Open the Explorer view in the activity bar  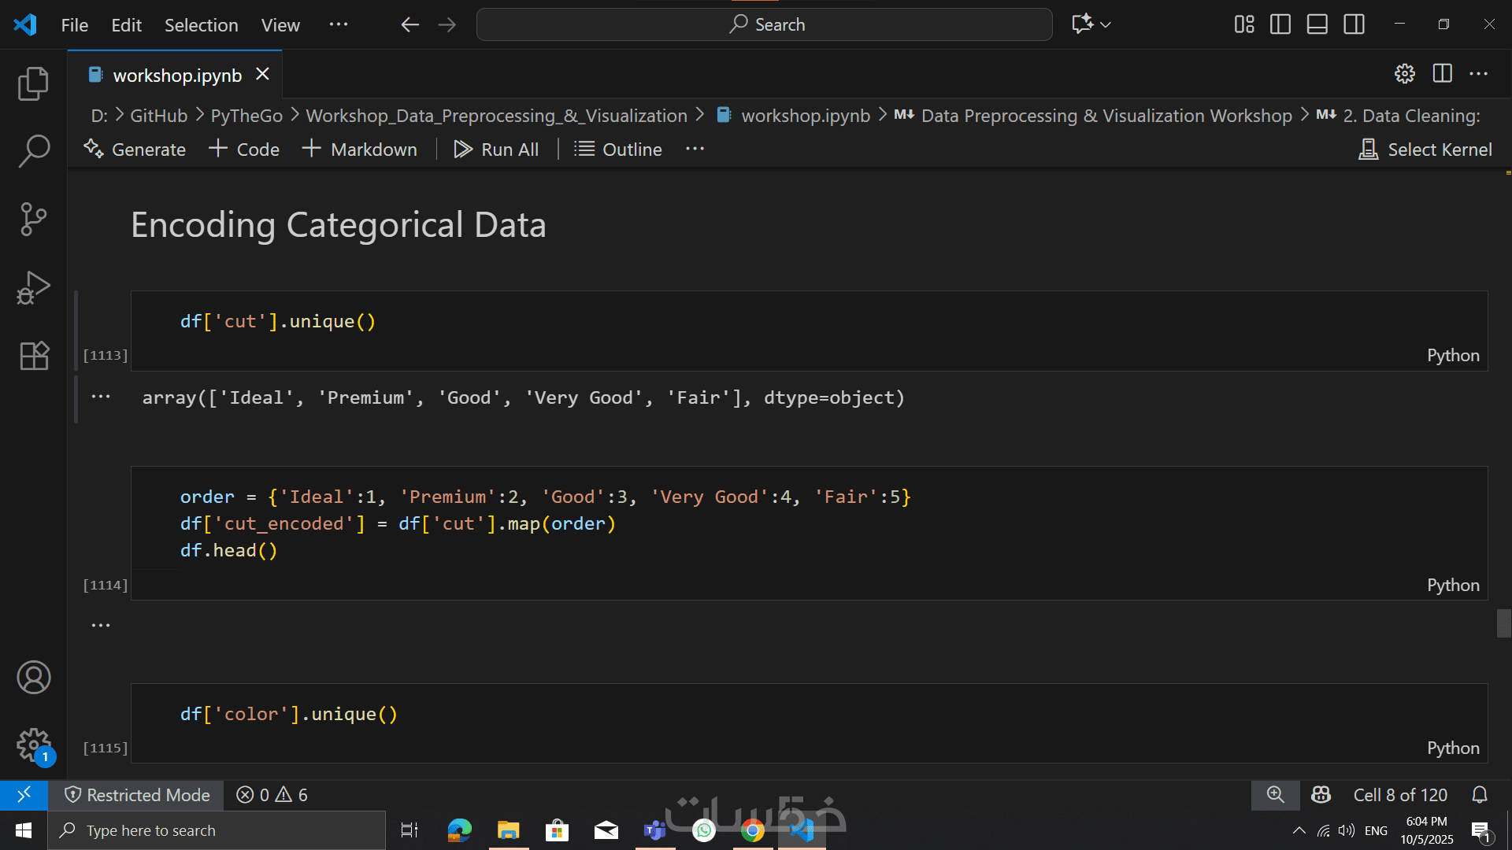click(x=33, y=84)
